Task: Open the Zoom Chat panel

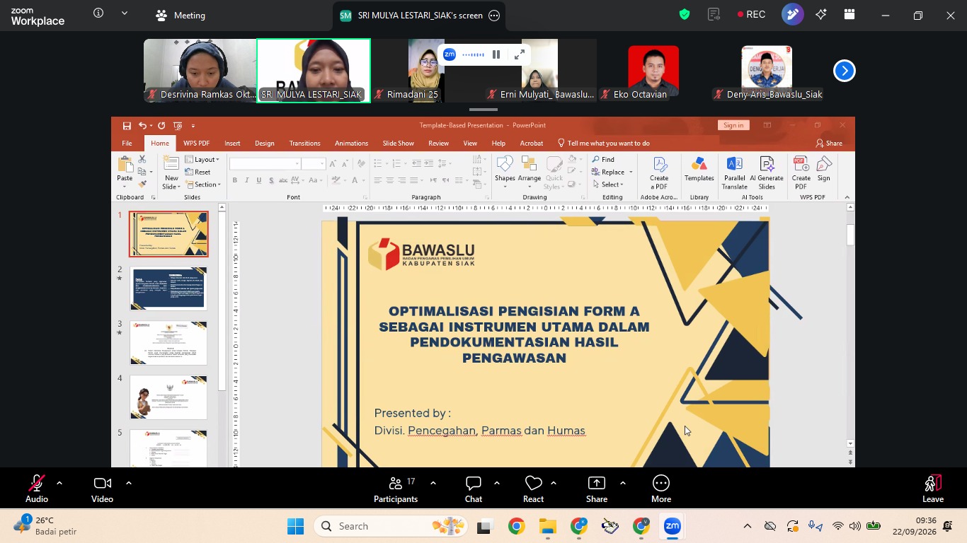Action: click(x=474, y=489)
